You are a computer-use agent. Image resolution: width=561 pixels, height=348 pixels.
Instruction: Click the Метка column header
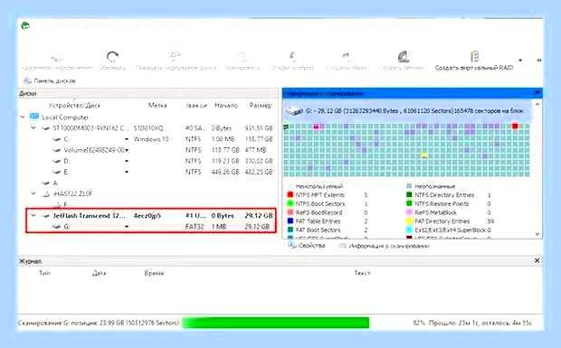[x=157, y=106]
